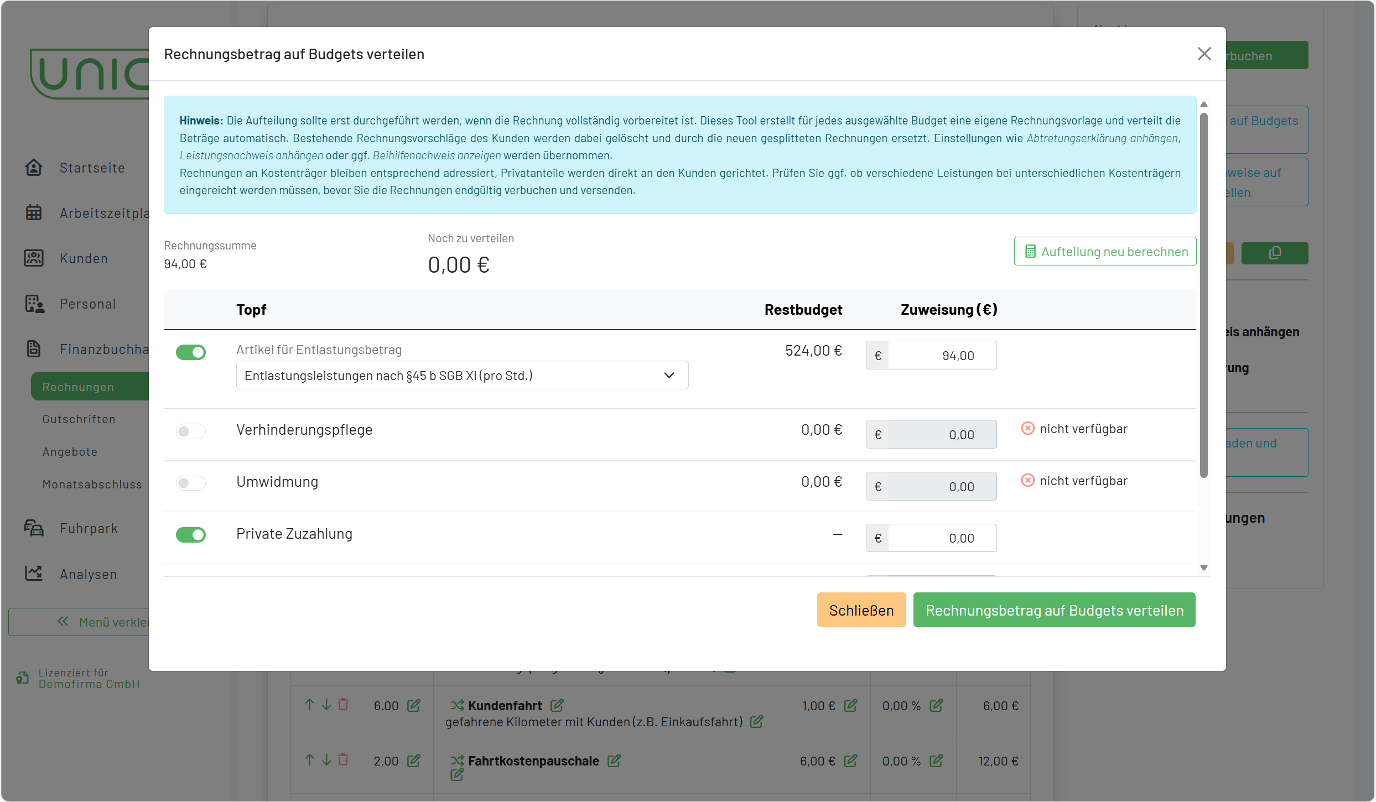Toggle the Verhinderungspflege switch
This screenshot has width=1376, height=802.
[x=191, y=431]
